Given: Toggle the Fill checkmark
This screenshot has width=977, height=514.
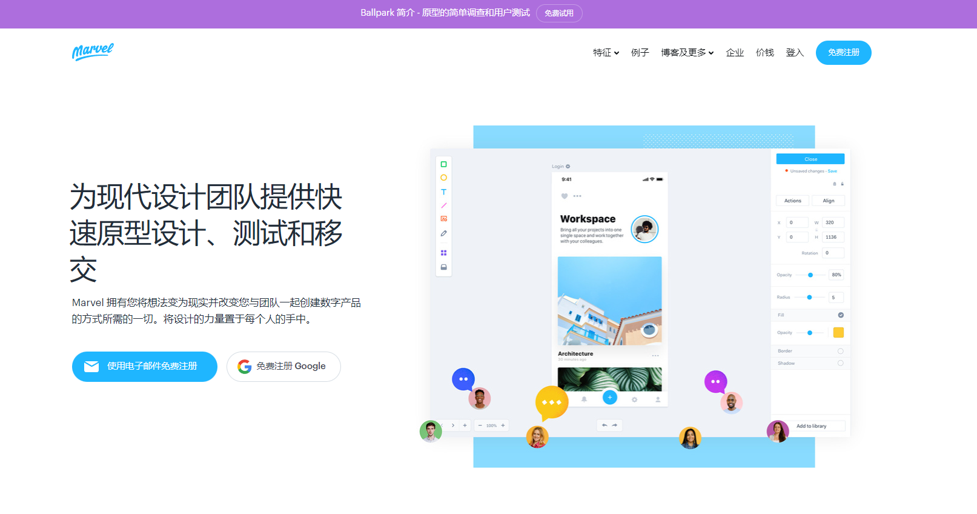Looking at the screenshot, I should 841,315.
